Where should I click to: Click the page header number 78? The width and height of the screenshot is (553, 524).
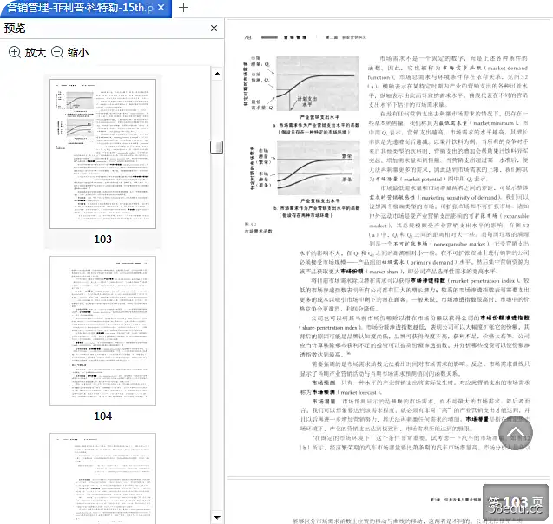coord(247,37)
